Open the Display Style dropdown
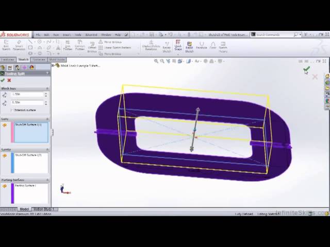Image resolution: width=330 pixels, height=247 pixels. coord(192,61)
